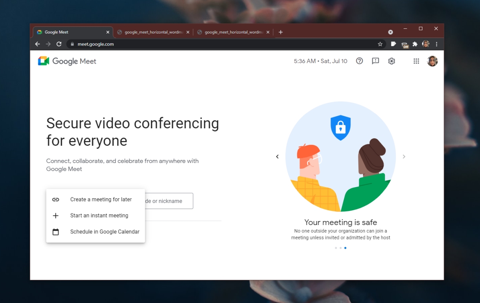The image size is (480, 303).
Task: Open Chrome's three-dot menu
Action: pyautogui.click(x=436, y=44)
